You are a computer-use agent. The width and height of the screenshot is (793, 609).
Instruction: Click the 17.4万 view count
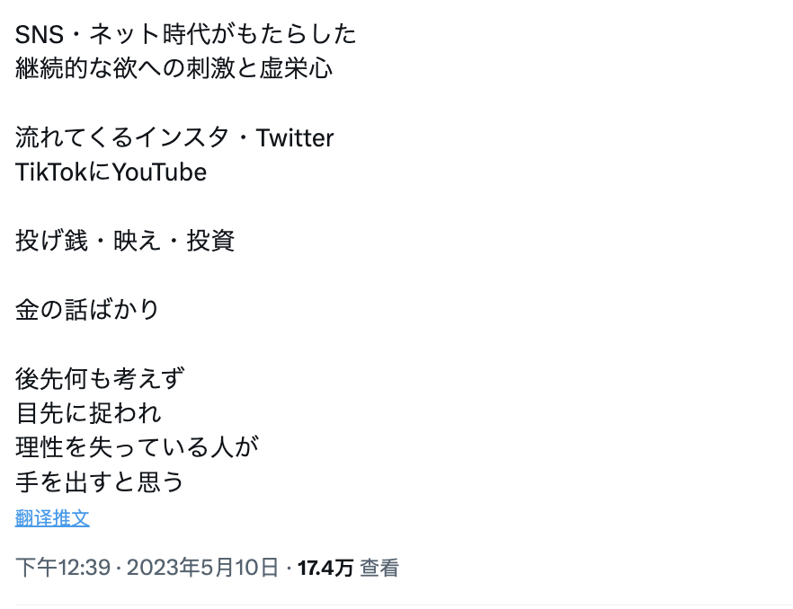(325, 568)
